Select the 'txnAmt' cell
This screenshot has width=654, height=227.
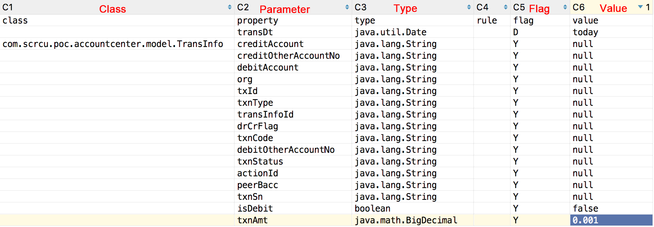pyautogui.click(x=293, y=220)
